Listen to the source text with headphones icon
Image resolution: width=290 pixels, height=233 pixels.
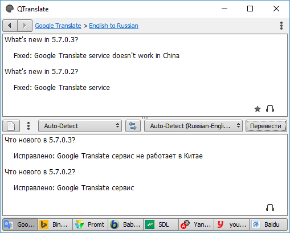[270, 108]
